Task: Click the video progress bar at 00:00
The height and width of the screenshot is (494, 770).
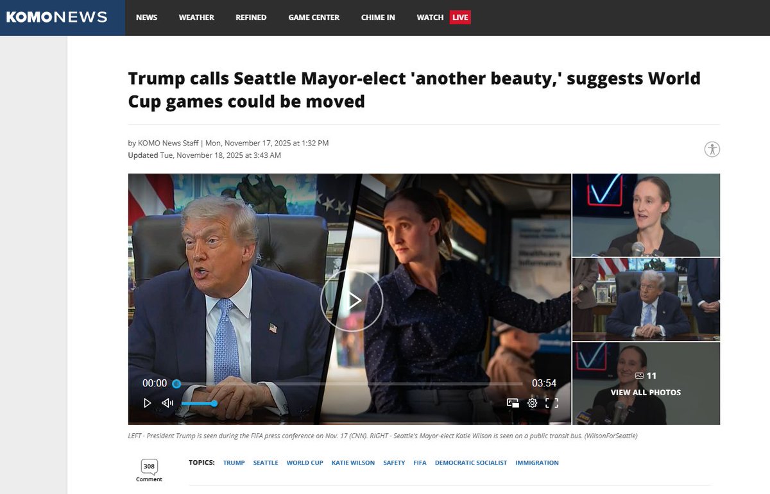Action: [176, 383]
